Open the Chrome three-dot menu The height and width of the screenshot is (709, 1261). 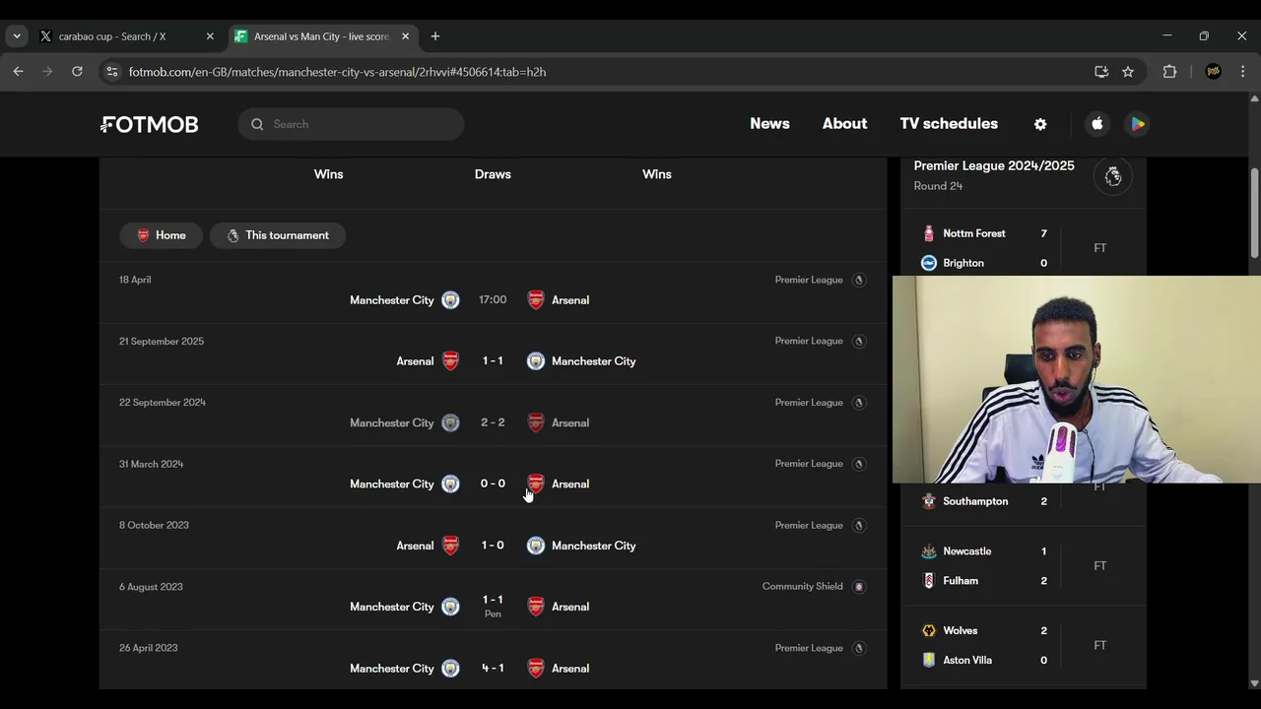(x=1242, y=72)
